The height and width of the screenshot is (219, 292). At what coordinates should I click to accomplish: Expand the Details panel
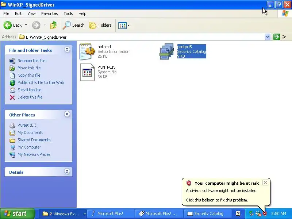pyautogui.click(x=67, y=171)
